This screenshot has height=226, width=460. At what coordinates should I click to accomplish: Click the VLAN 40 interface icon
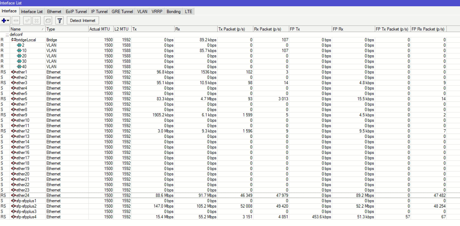pyautogui.click(x=19, y=67)
